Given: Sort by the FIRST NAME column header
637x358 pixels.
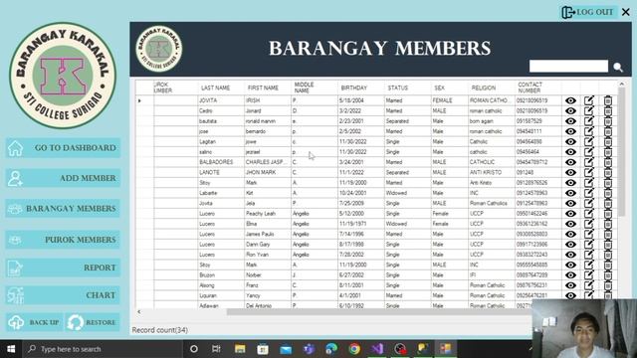Looking at the screenshot, I should [268, 88].
